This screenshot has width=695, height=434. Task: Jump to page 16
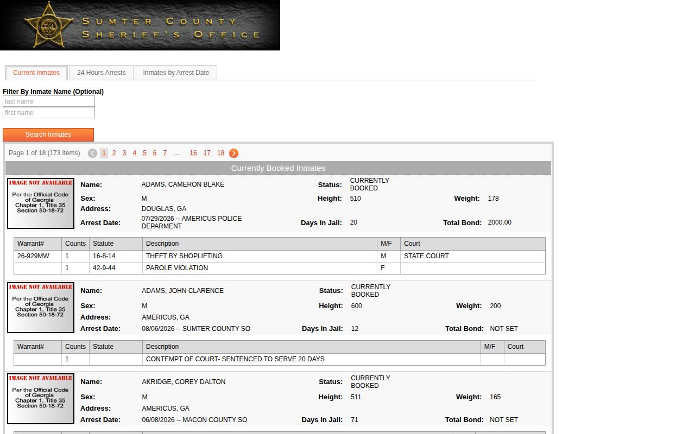tap(193, 153)
